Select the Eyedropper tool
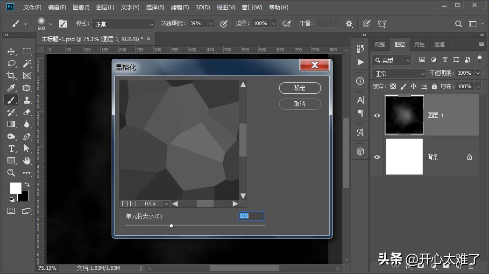The width and height of the screenshot is (489, 274). pyautogui.click(x=11, y=88)
